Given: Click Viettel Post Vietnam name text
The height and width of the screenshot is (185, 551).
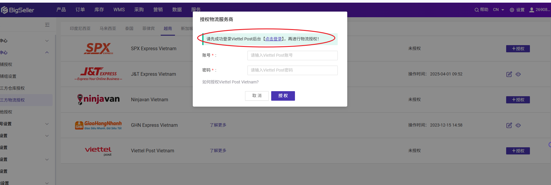Looking at the screenshot, I should (x=152, y=151).
